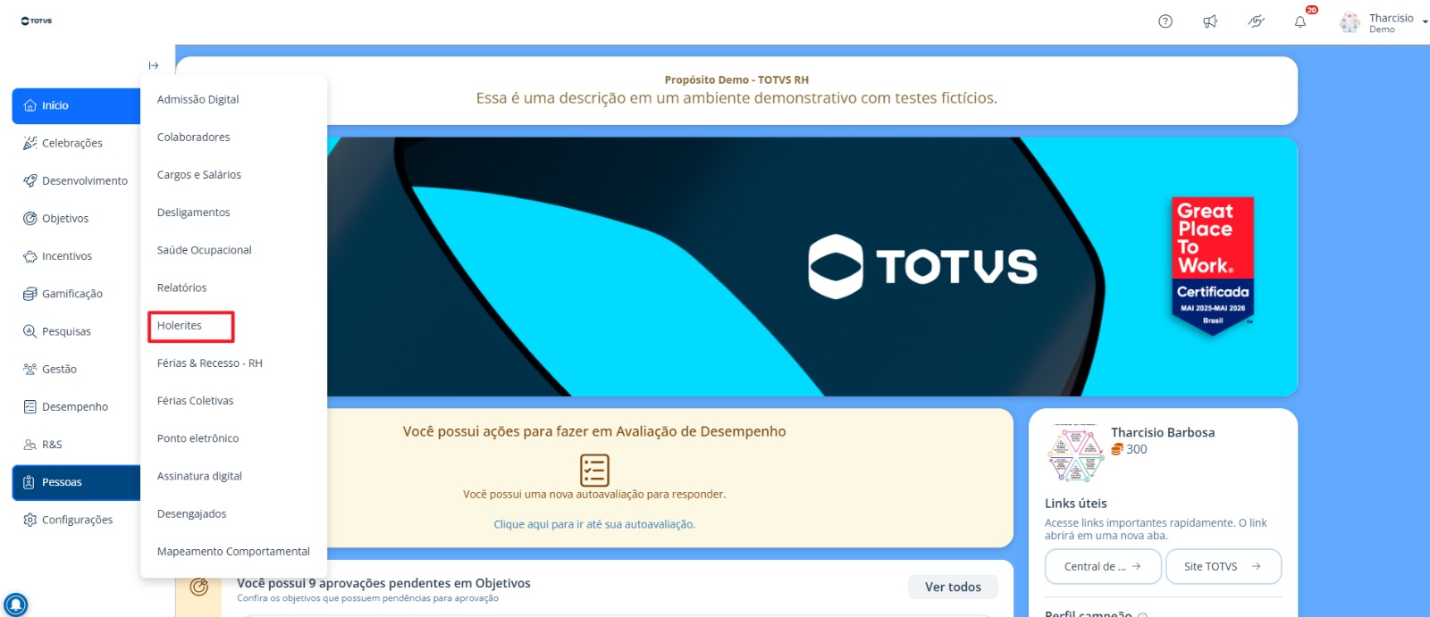The width and height of the screenshot is (1430, 617).
Task: Select Cargos e Salários in submenu
Action: (x=199, y=175)
